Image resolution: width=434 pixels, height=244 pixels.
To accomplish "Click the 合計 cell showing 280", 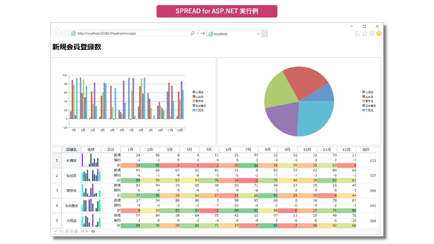I will coord(366,190).
